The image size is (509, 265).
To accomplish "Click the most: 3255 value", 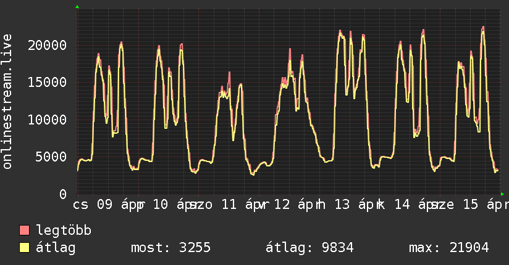I will click(170, 248).
